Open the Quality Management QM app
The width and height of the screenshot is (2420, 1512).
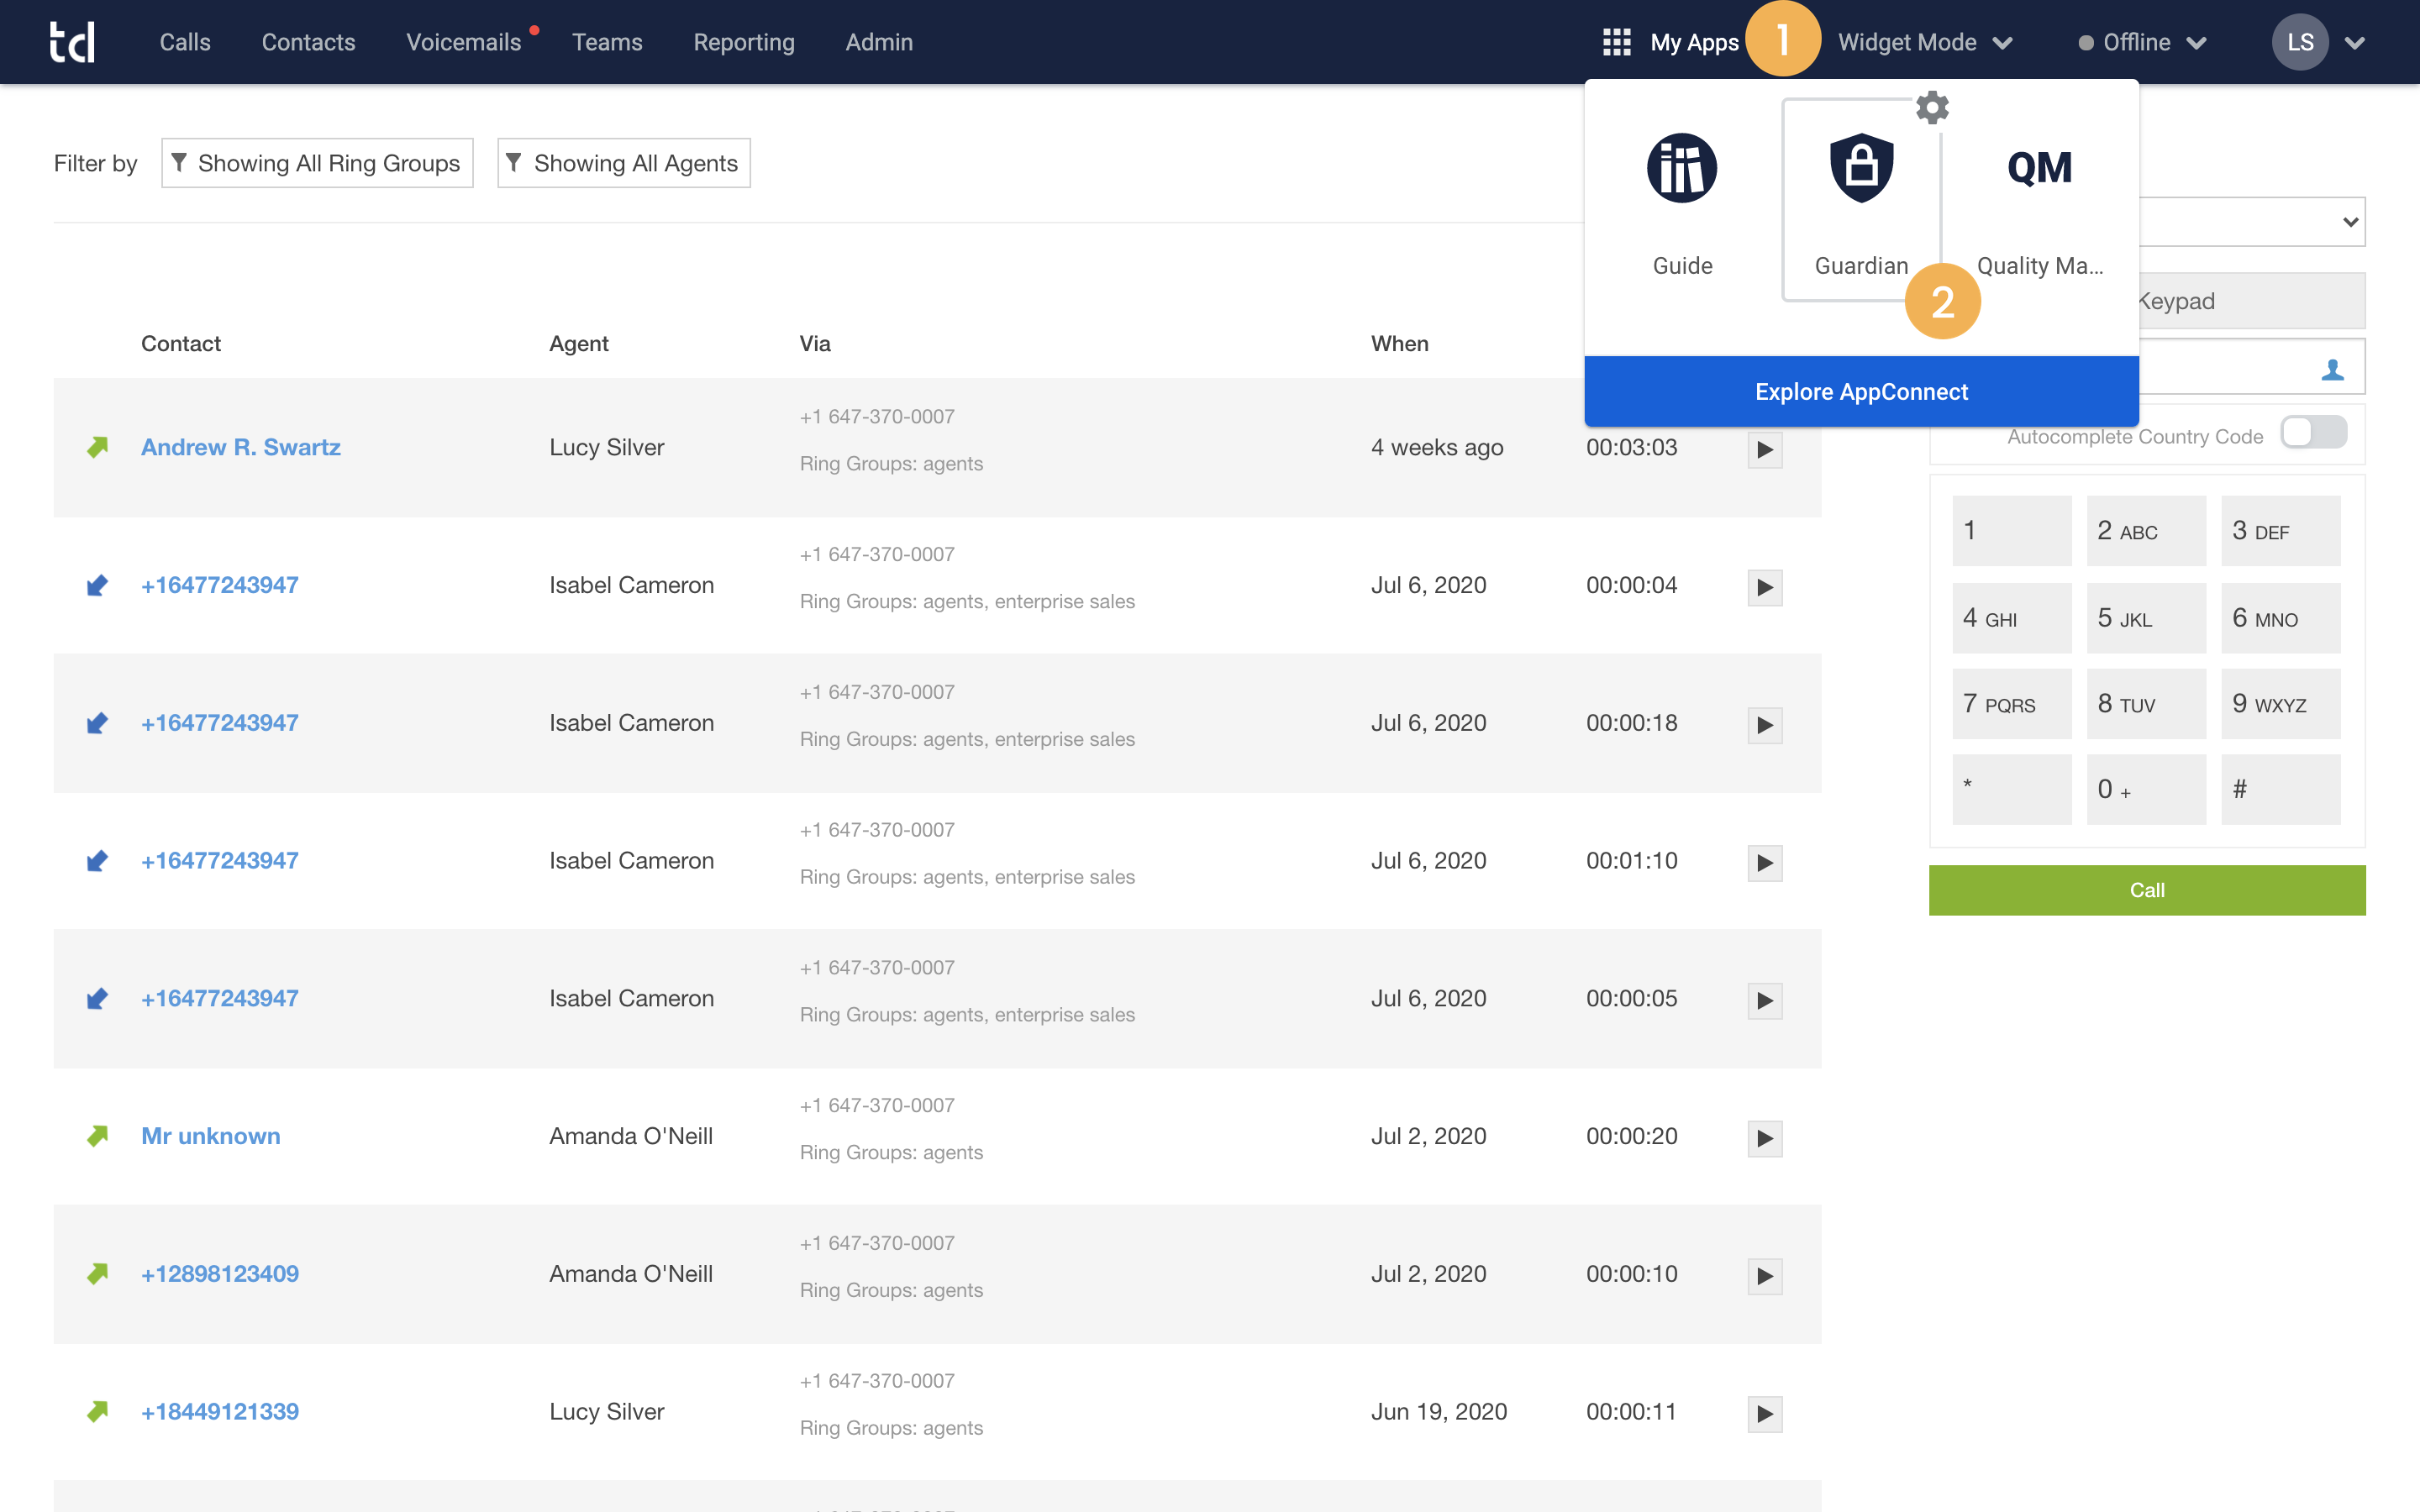pyautogui.click(x=2040, y=167)
